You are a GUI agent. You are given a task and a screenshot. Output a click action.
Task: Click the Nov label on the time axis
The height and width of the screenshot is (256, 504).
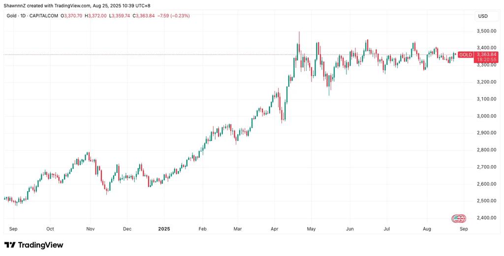[91, 229]
